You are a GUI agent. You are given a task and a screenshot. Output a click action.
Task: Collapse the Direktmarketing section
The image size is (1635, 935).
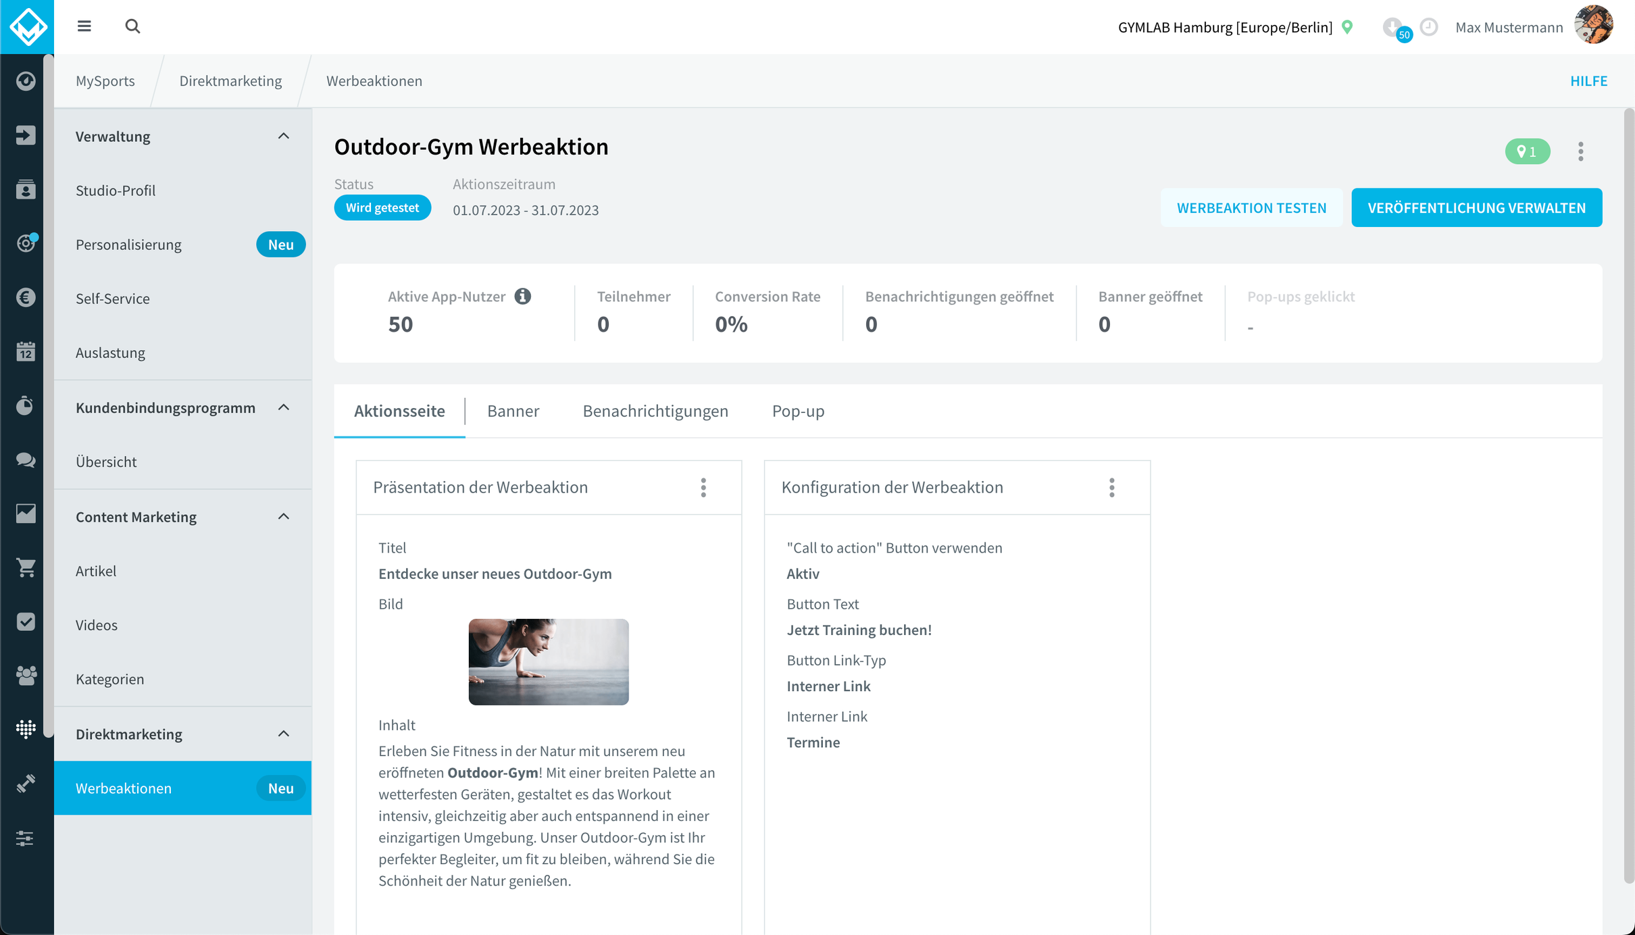tap(284, 734)
